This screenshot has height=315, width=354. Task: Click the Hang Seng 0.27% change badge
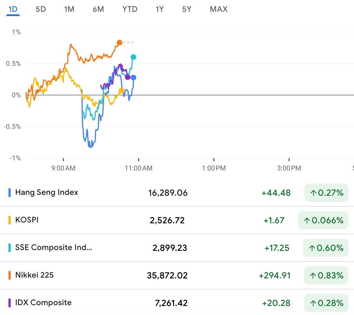click(326, 193)
